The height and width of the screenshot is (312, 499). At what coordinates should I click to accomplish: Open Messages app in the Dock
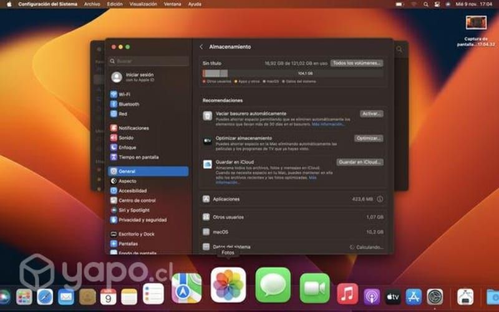[x=273, y=285]
